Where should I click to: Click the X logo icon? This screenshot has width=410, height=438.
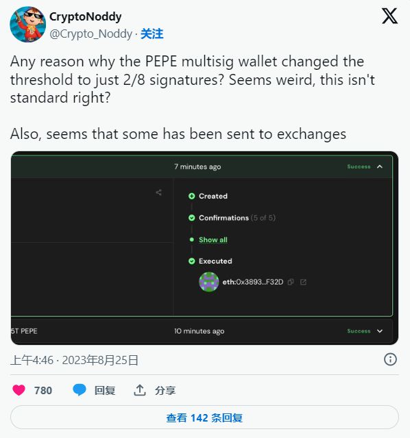coord(390,16)
